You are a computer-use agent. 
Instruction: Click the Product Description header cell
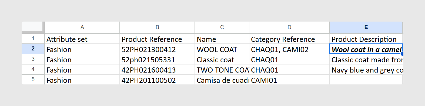(366, 39)
